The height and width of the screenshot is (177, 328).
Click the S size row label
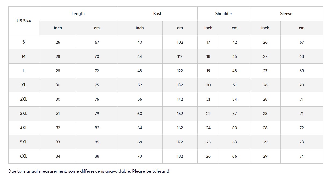point(24,42)
